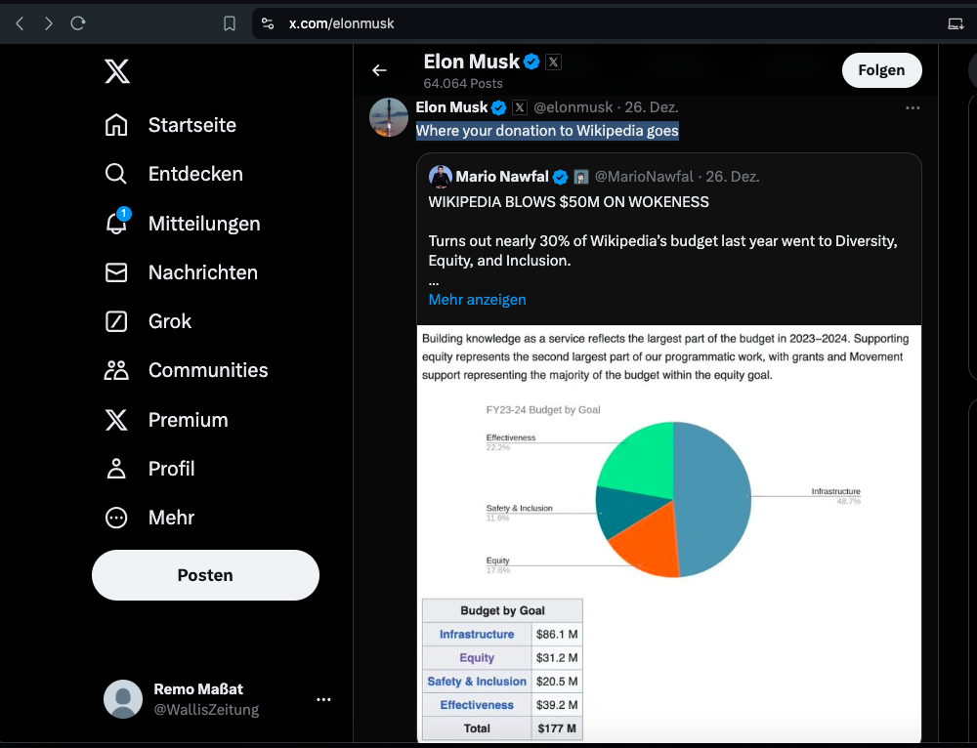This screenshot has width=977, height=748.
Task: Click the Mario Nawfal name in quoted post
Action: pyautogui.click(x=502, y=176)
